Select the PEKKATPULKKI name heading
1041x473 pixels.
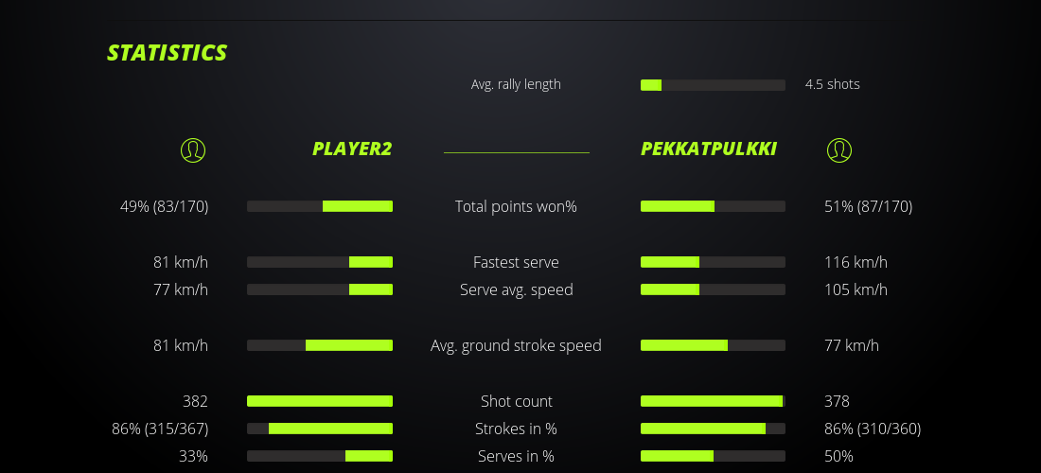pos(709,149)
